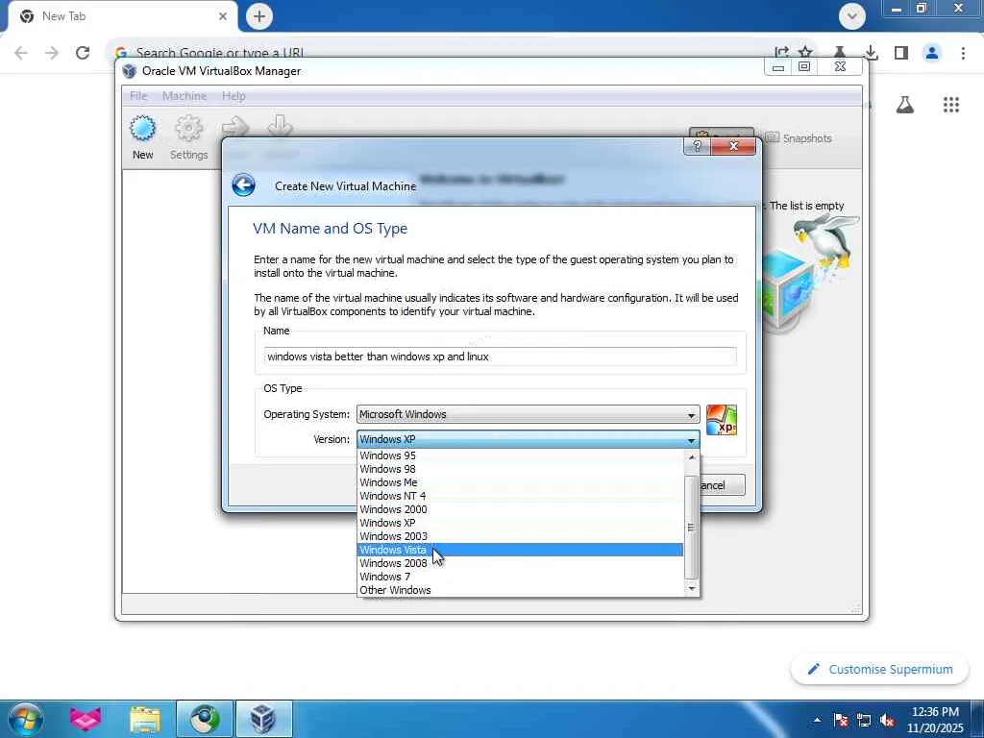Viewport: 984px width, 738px height.
Task: Select Windows NT 4 from version list
Action: click(520, 496)
